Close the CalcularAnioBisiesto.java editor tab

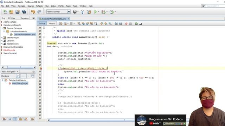click(69, 19)
